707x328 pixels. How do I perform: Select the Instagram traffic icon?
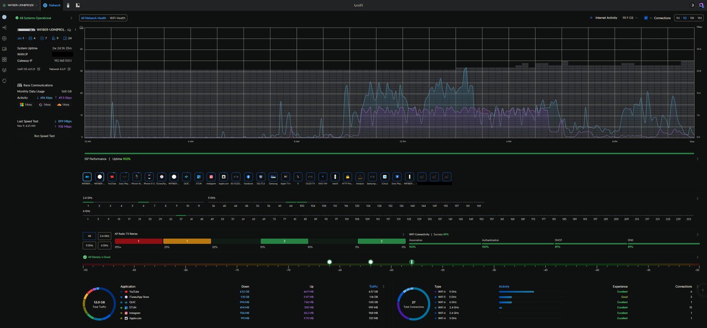tap(211, 177)
